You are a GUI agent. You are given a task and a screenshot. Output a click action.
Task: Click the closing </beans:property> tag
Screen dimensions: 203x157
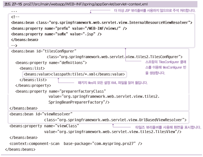tap(33, 86)
